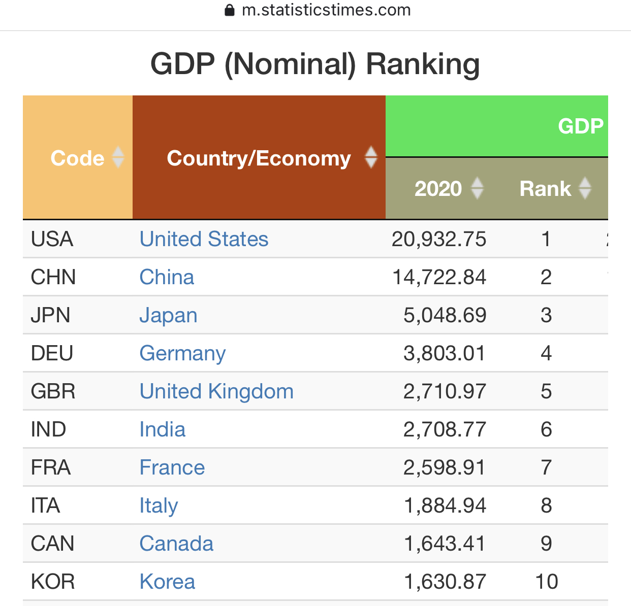Click the Code column header label
Image resolution: width=631 pixels, height=606 pixels.
coord(77,158)
